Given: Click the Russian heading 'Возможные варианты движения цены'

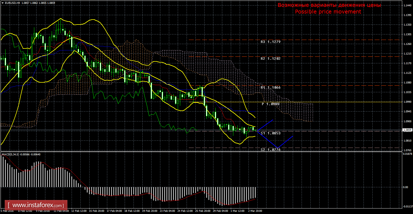Looking at the screenshot, I should (x=329, y=5).
